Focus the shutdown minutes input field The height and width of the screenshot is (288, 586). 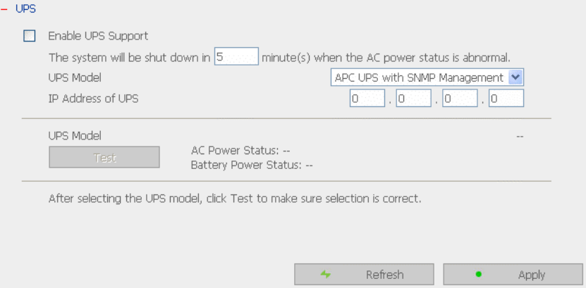[x=236, y=56]
